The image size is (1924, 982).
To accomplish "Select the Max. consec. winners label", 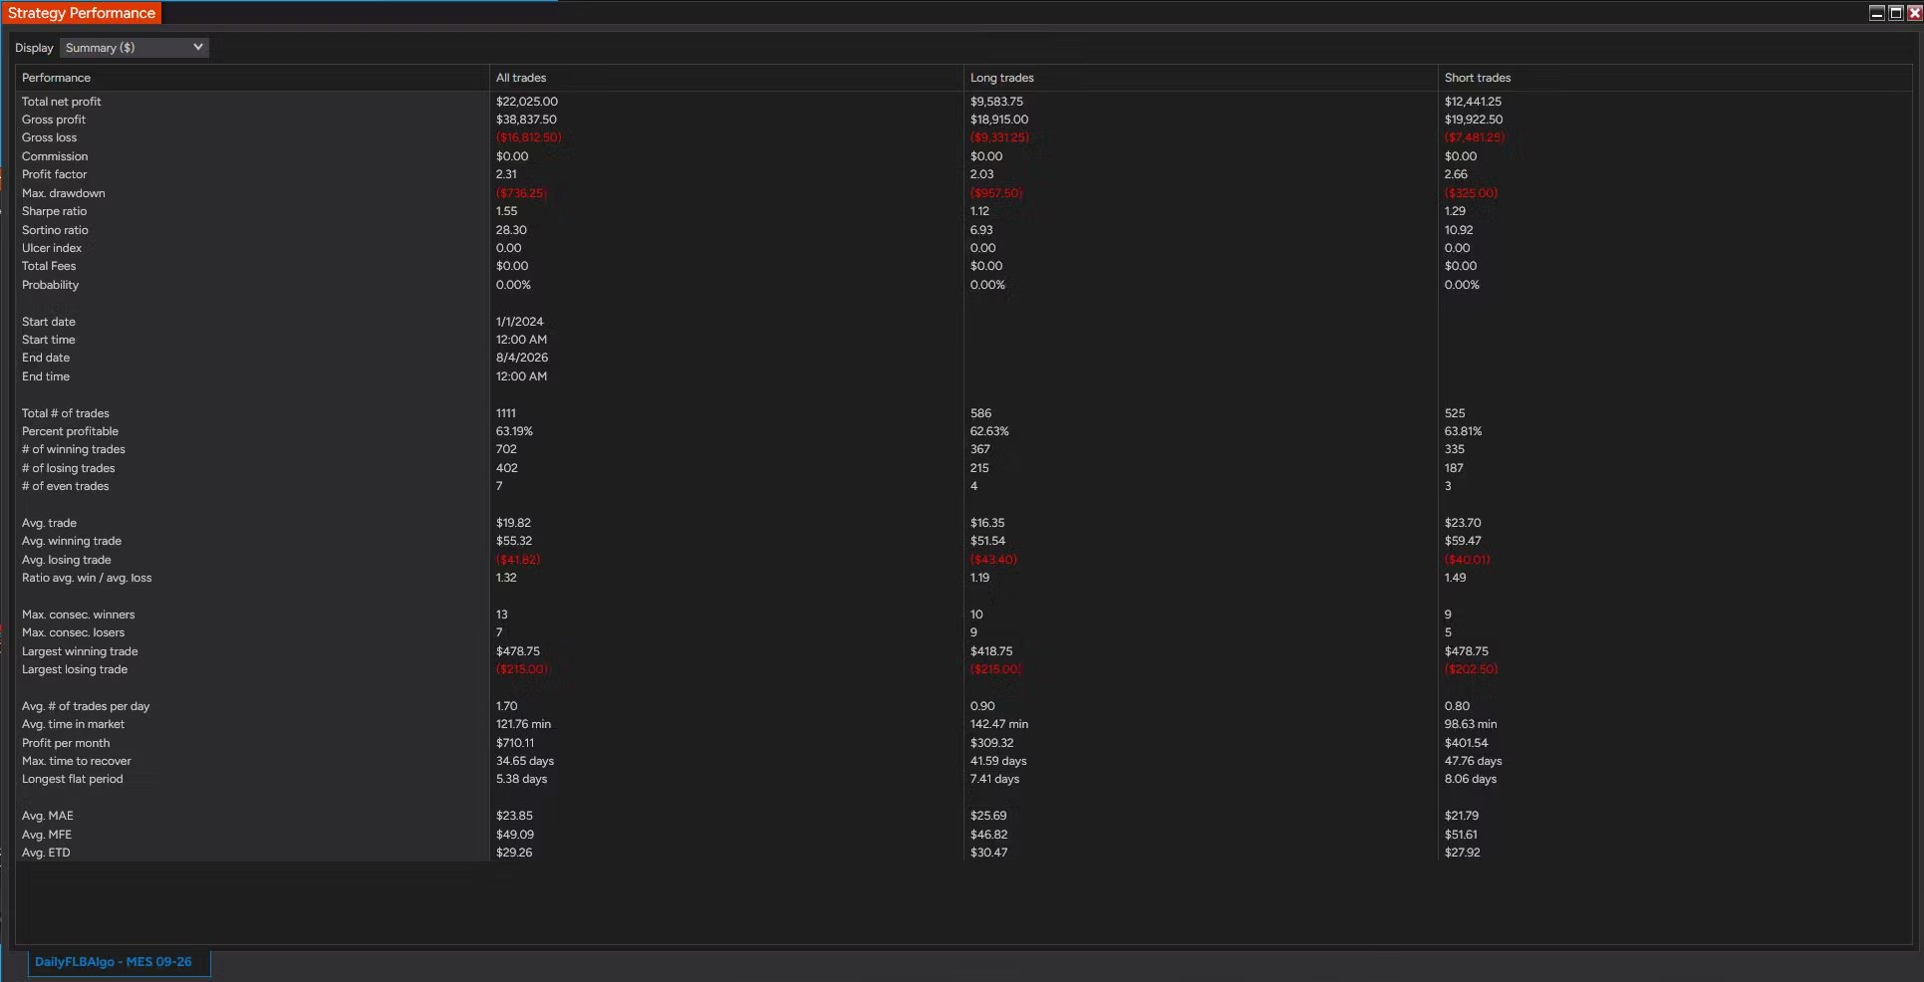I will [x=79, y=614].
